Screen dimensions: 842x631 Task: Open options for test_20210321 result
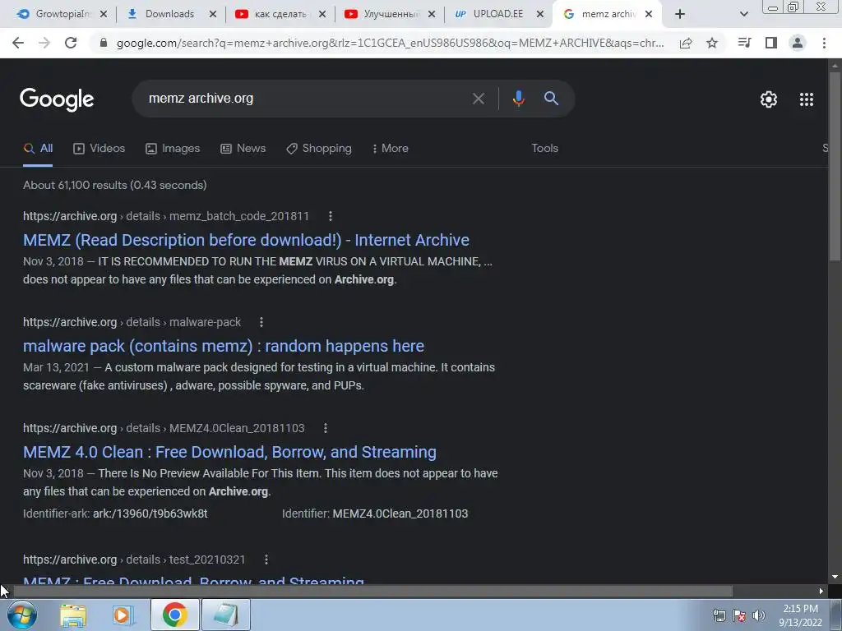click(x=266, y=560)
